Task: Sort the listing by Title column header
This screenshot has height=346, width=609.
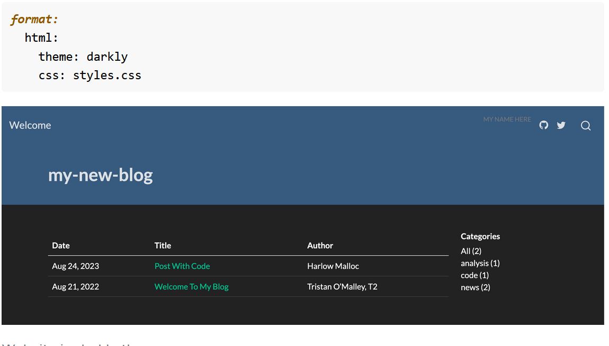Action: (163, 246)
